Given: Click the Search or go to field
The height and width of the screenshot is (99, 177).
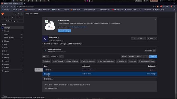Looking at the screenshot, I should pos(12,21).
